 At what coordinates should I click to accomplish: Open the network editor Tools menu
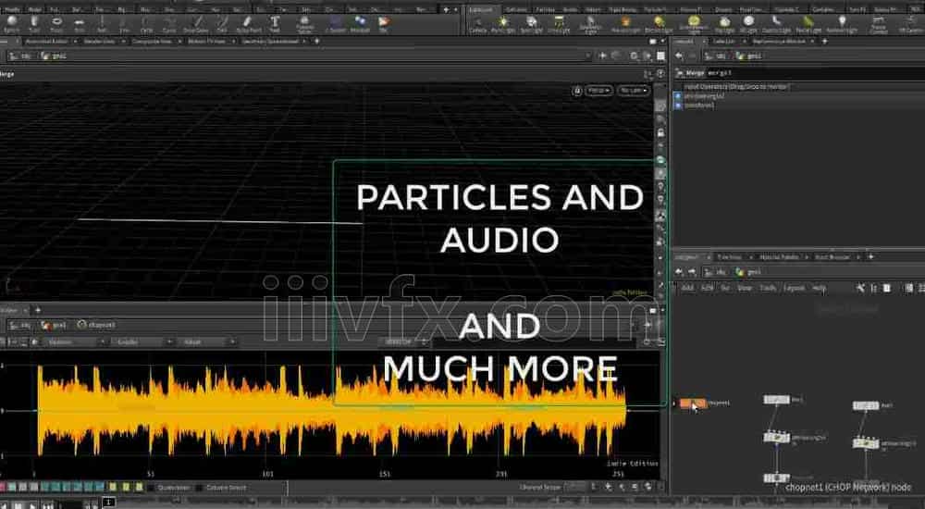tap(768, 288)
